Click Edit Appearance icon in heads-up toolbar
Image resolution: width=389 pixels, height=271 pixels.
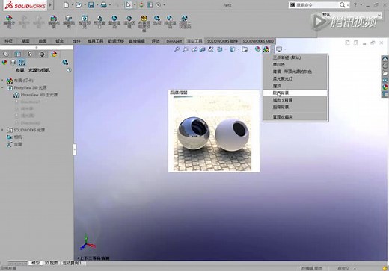(x=257, y=49)
